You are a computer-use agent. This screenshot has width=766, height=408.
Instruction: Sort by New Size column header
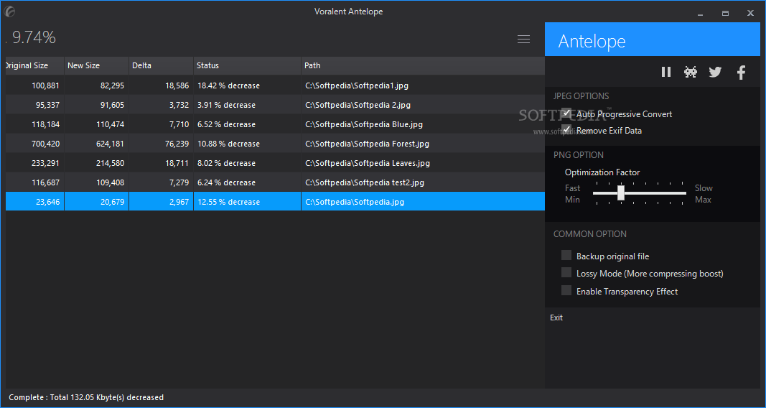pos(97,65)
